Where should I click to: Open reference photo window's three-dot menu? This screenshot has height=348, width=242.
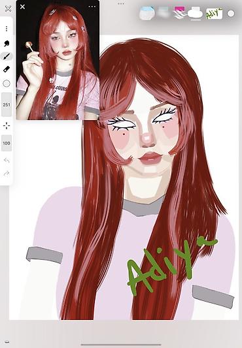click(x=92, y=7)
